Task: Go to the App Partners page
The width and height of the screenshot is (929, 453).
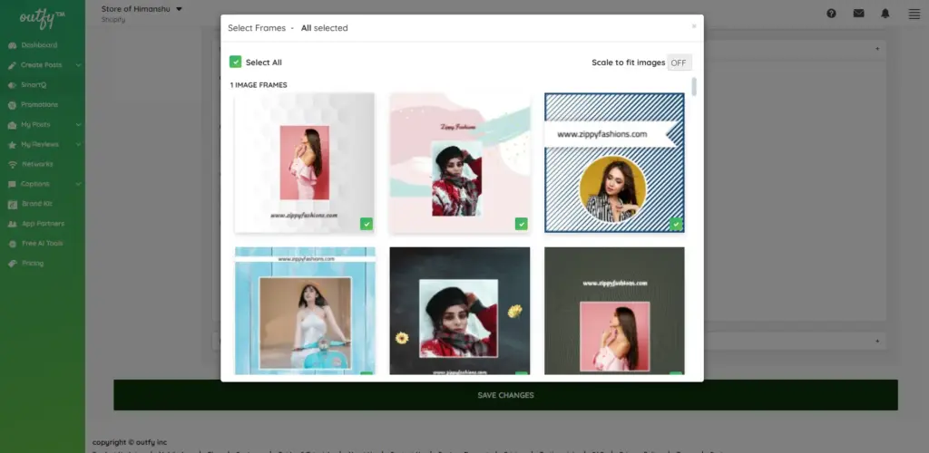Action: 42,224
